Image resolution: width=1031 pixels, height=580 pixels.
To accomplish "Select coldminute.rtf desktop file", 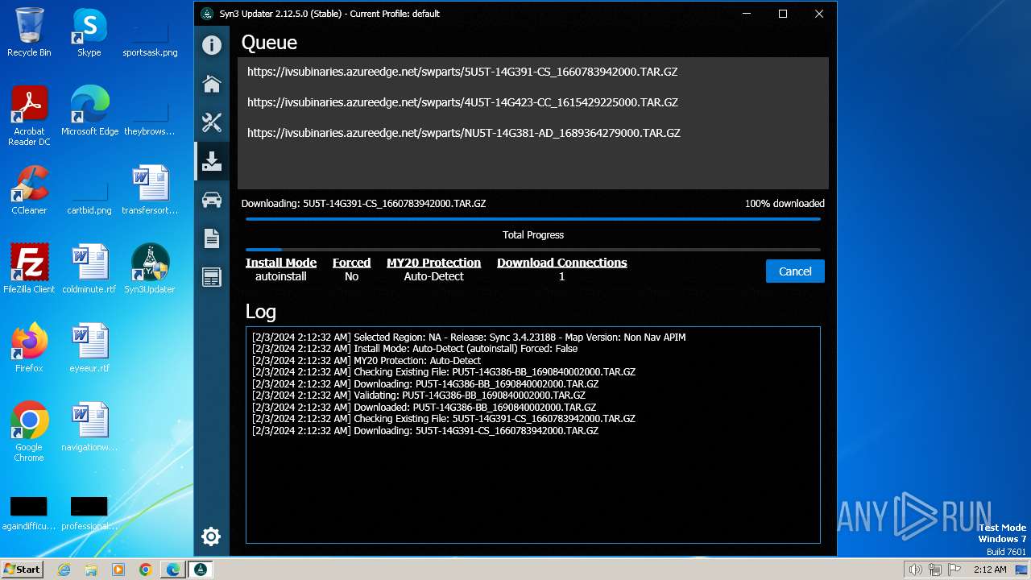I will pos(89,270).
